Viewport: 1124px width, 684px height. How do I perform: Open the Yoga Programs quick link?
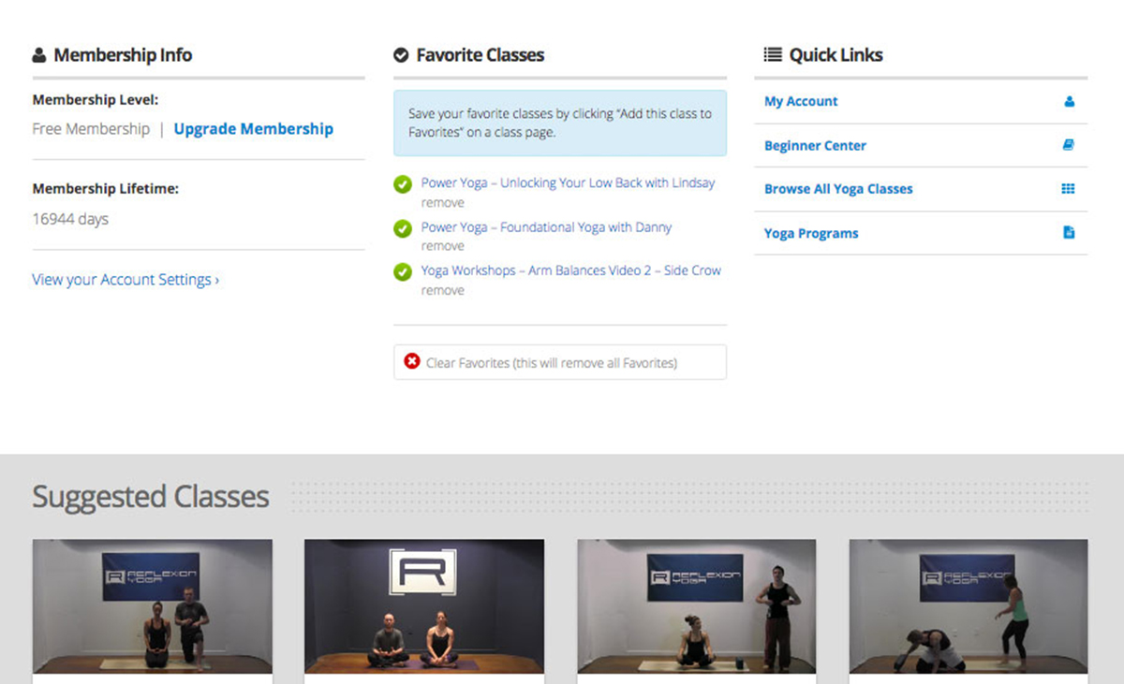[x=811, y=233]
